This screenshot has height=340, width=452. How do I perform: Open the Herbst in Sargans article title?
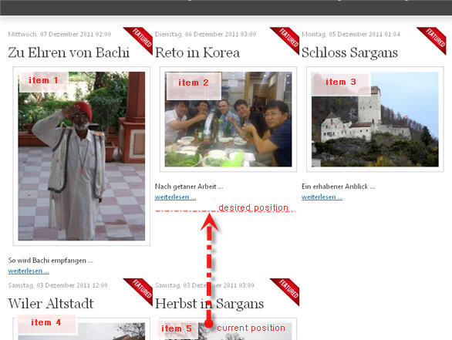point(209,304)
